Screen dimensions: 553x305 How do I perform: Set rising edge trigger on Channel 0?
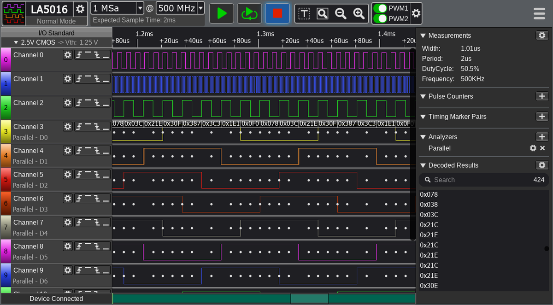click(x=79, y=55)
